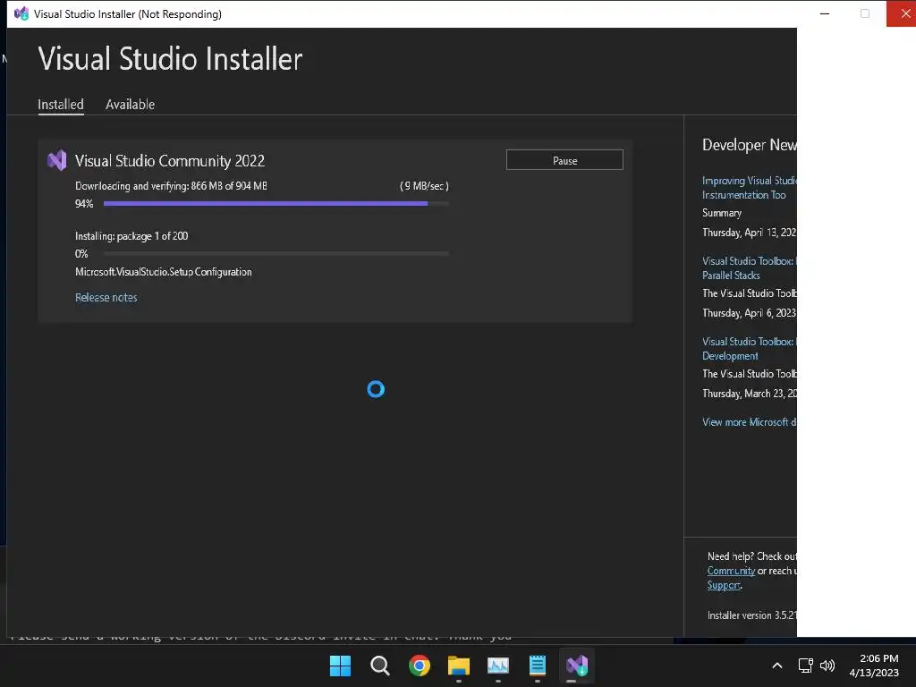Click View more Microsoft developer news link
916x687 pixels.
point(749,422)
